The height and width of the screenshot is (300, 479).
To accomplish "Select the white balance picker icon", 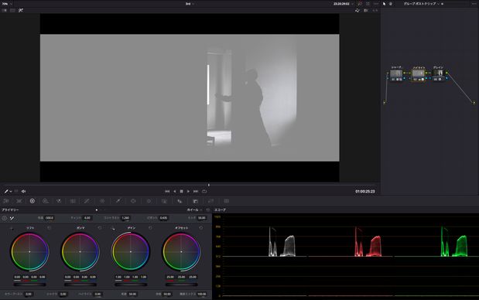I will (x=12, y=218).
